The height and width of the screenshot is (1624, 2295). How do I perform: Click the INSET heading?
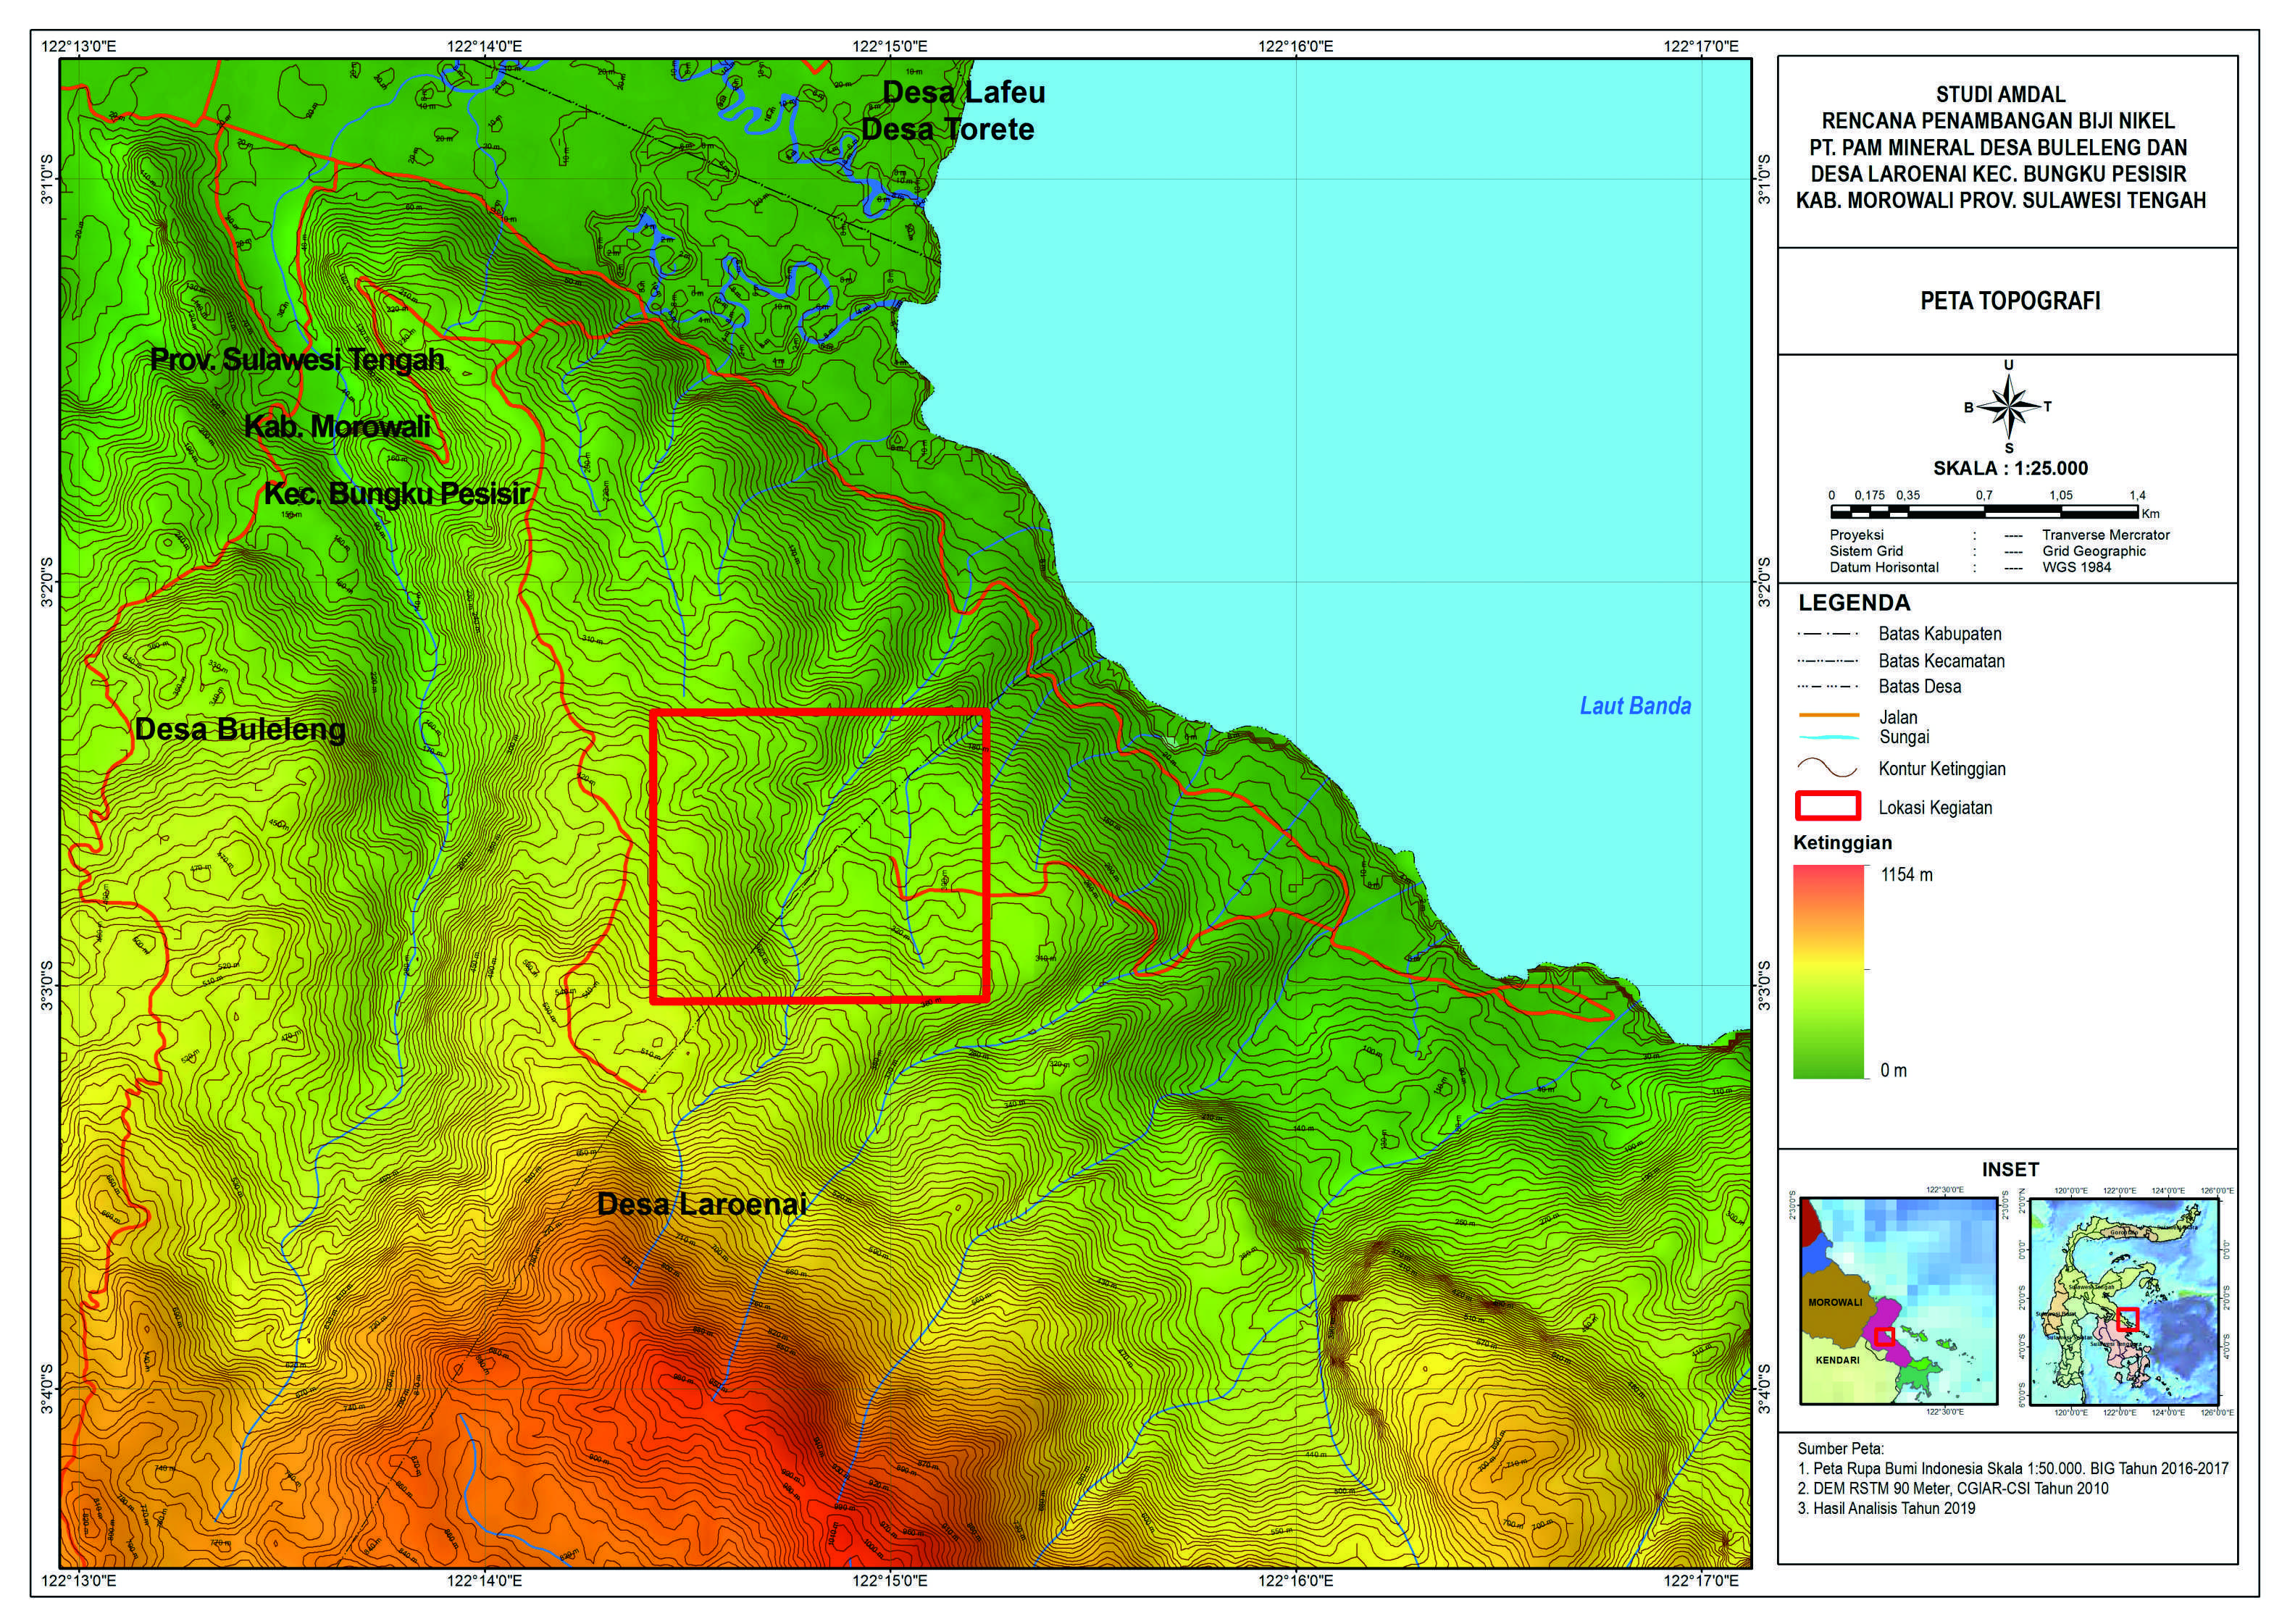click(x=2010, y=1169)
